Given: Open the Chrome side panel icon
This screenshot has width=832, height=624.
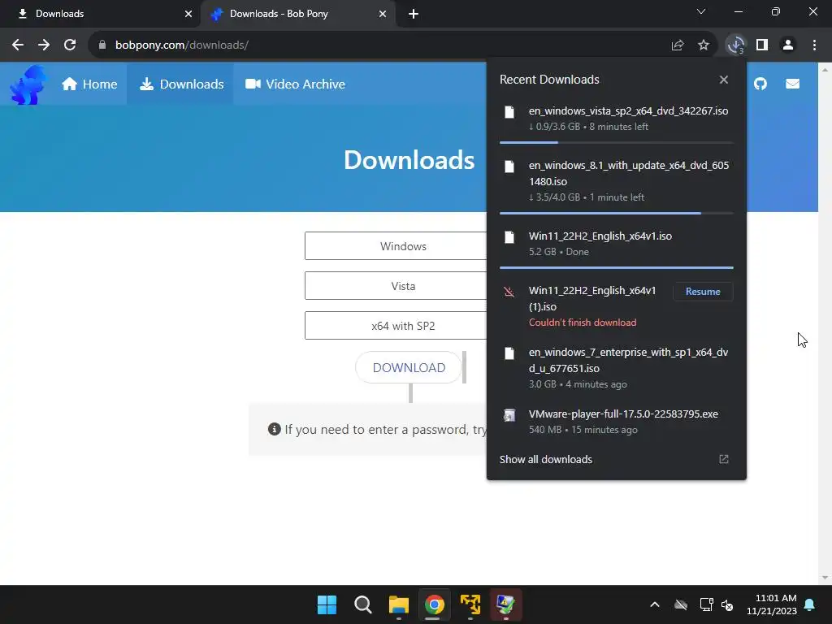Looking at the screenshot, I should coord(762,45).
